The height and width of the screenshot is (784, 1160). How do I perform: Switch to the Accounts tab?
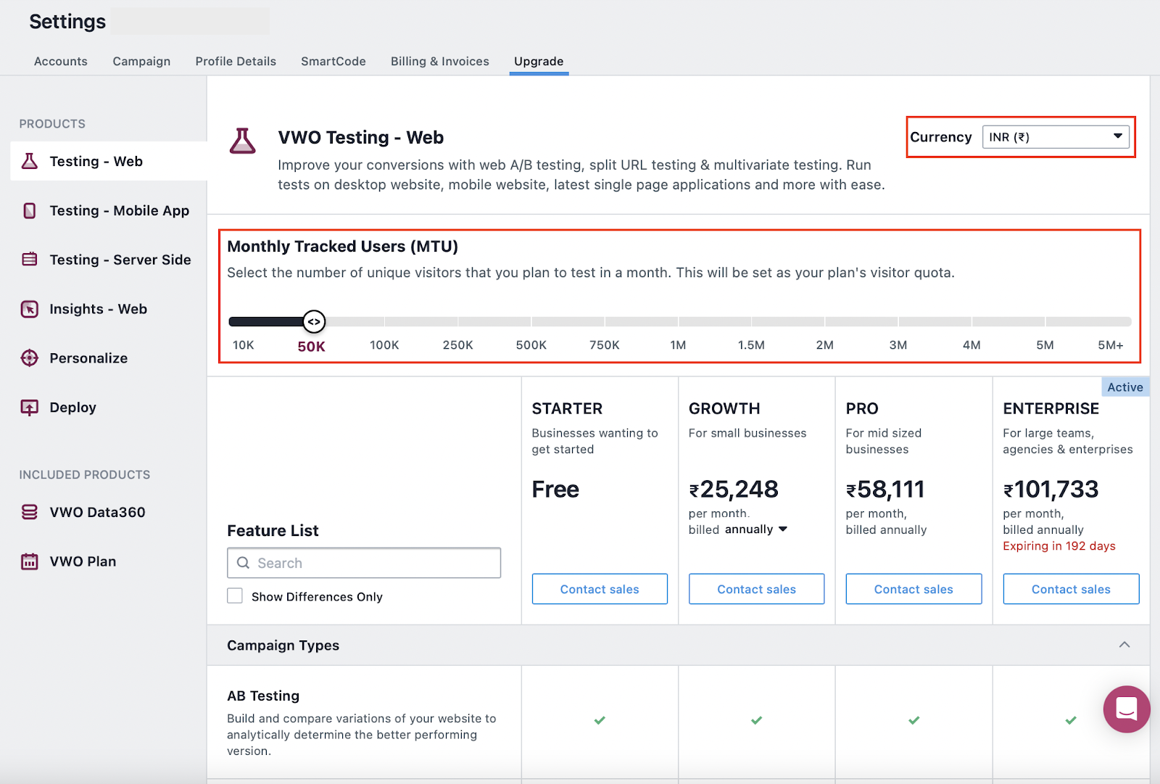tap(61, 62)
